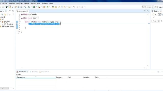Screen dimensions: 163x91
Task: Expand door.java node in Package Explorer
Action: (x=3, y=24)
